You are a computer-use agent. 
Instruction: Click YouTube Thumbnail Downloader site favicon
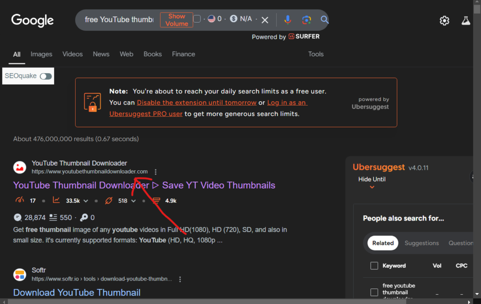click(x=20, y=167)
